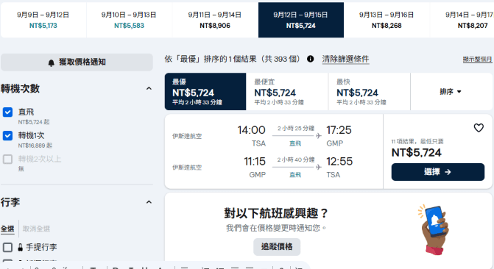This screenshot has width=494, height=269.
Task: Click 取消全選 under 行李
Action: click(36, 229)
